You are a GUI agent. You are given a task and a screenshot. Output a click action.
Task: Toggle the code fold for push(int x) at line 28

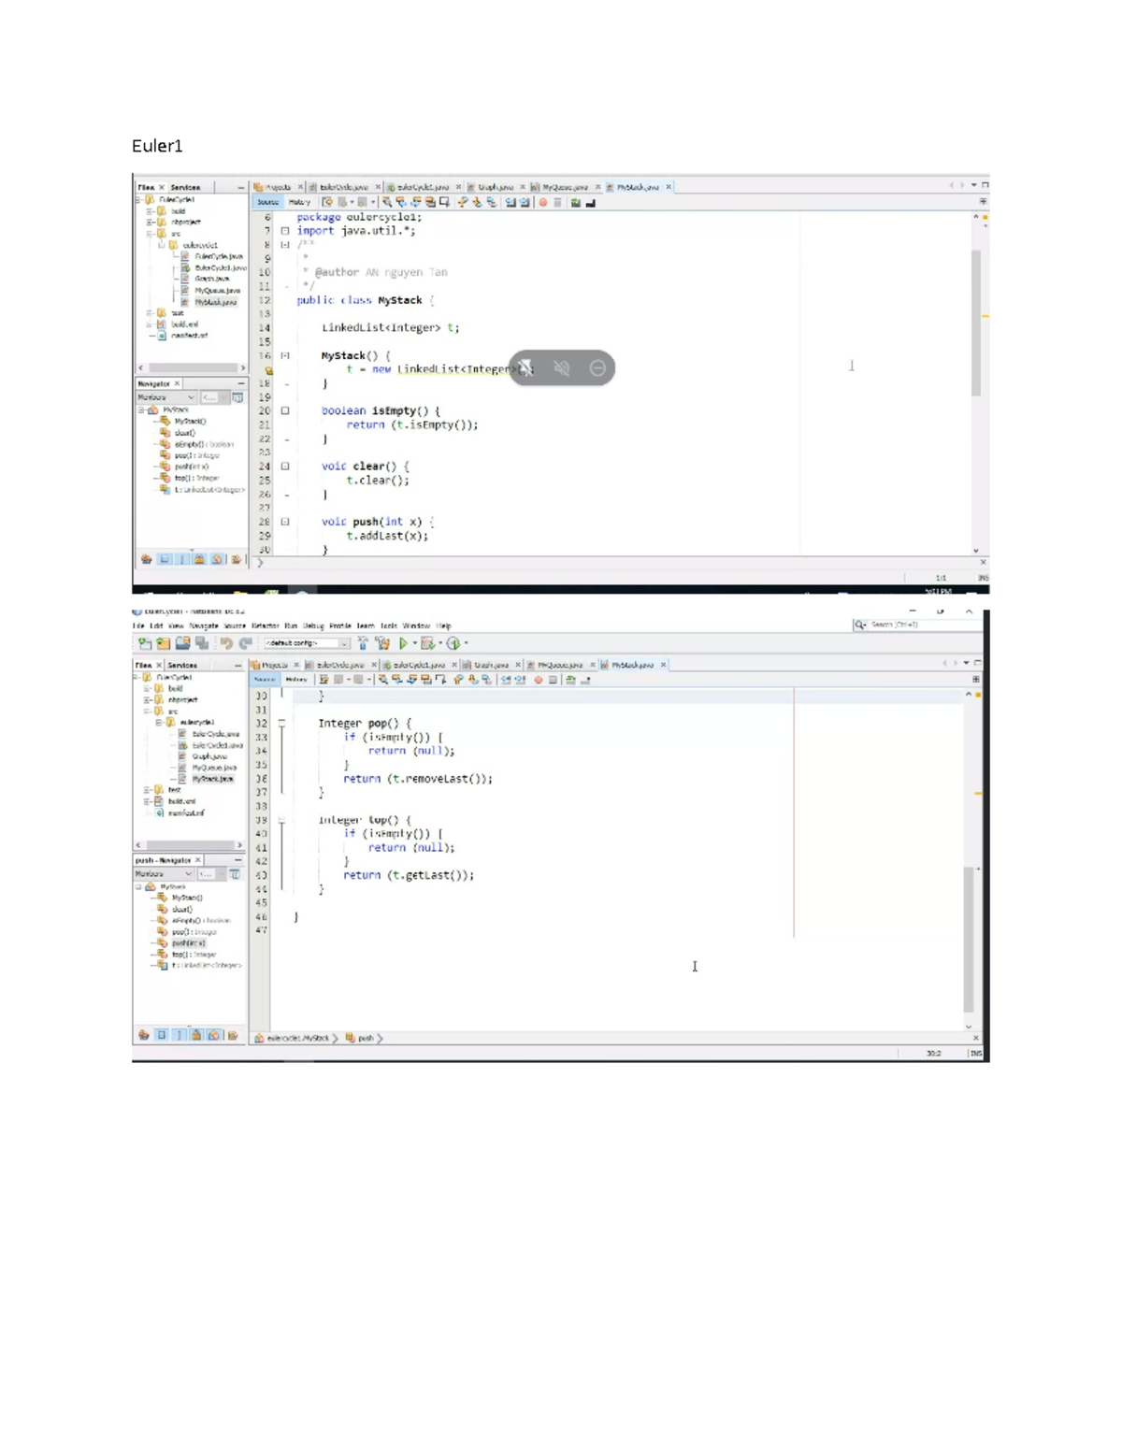point(285,522)
